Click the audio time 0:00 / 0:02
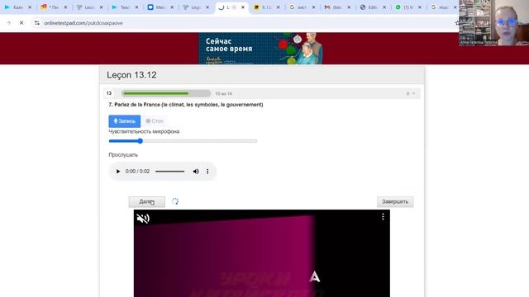Image resolution: width=529 pixels, height=297 pixels. point(137,172)
